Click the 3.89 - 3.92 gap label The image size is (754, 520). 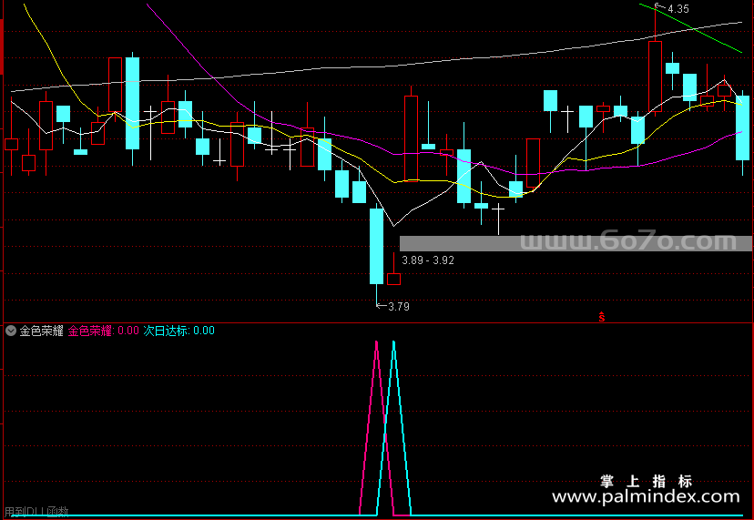428,260
